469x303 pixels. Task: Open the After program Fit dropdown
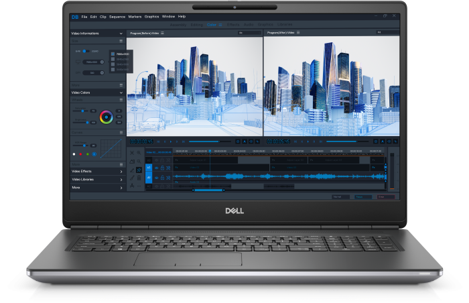(x=388, y=32)
